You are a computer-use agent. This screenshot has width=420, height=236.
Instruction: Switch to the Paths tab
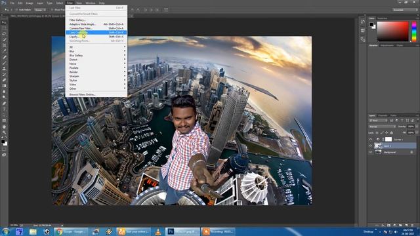(394, 115)
